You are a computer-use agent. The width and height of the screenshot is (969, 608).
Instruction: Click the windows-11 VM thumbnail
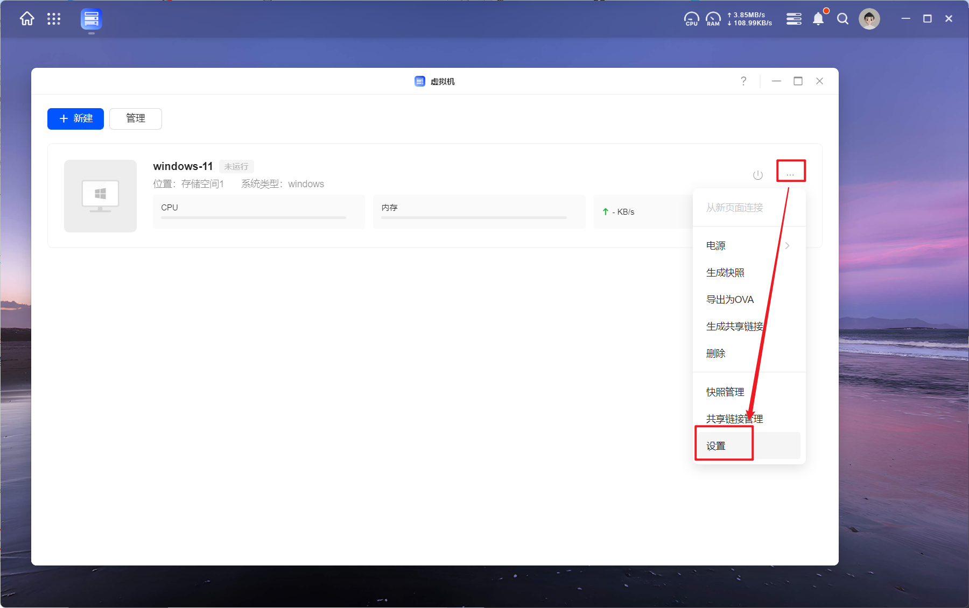coord(100,196)
